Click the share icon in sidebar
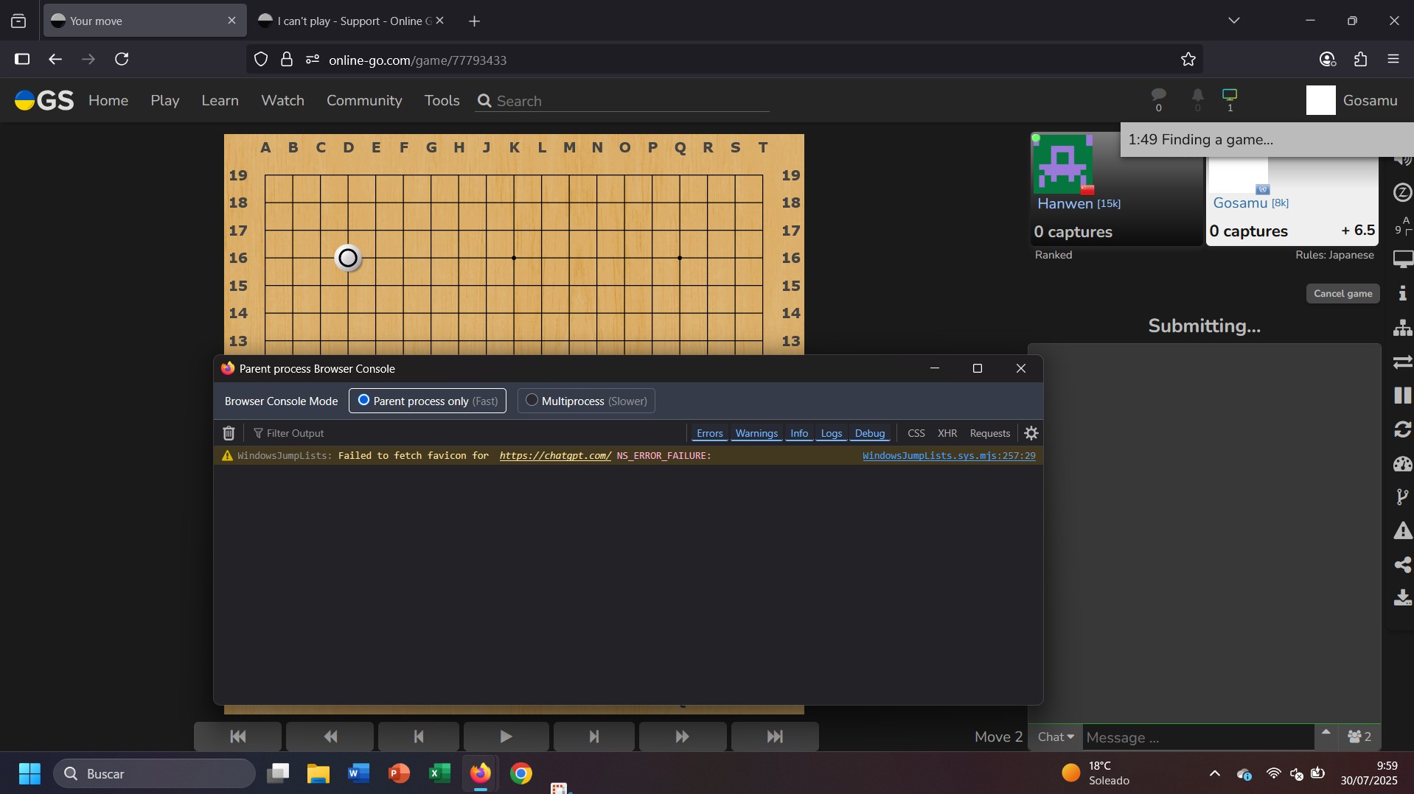The image size is (1414, 794). [1402, 565]
